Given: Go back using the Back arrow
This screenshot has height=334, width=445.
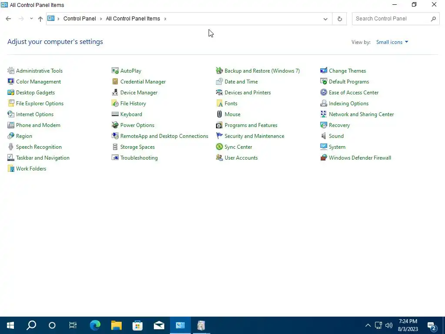Looking at the screenshot, I should coord(8,19).
